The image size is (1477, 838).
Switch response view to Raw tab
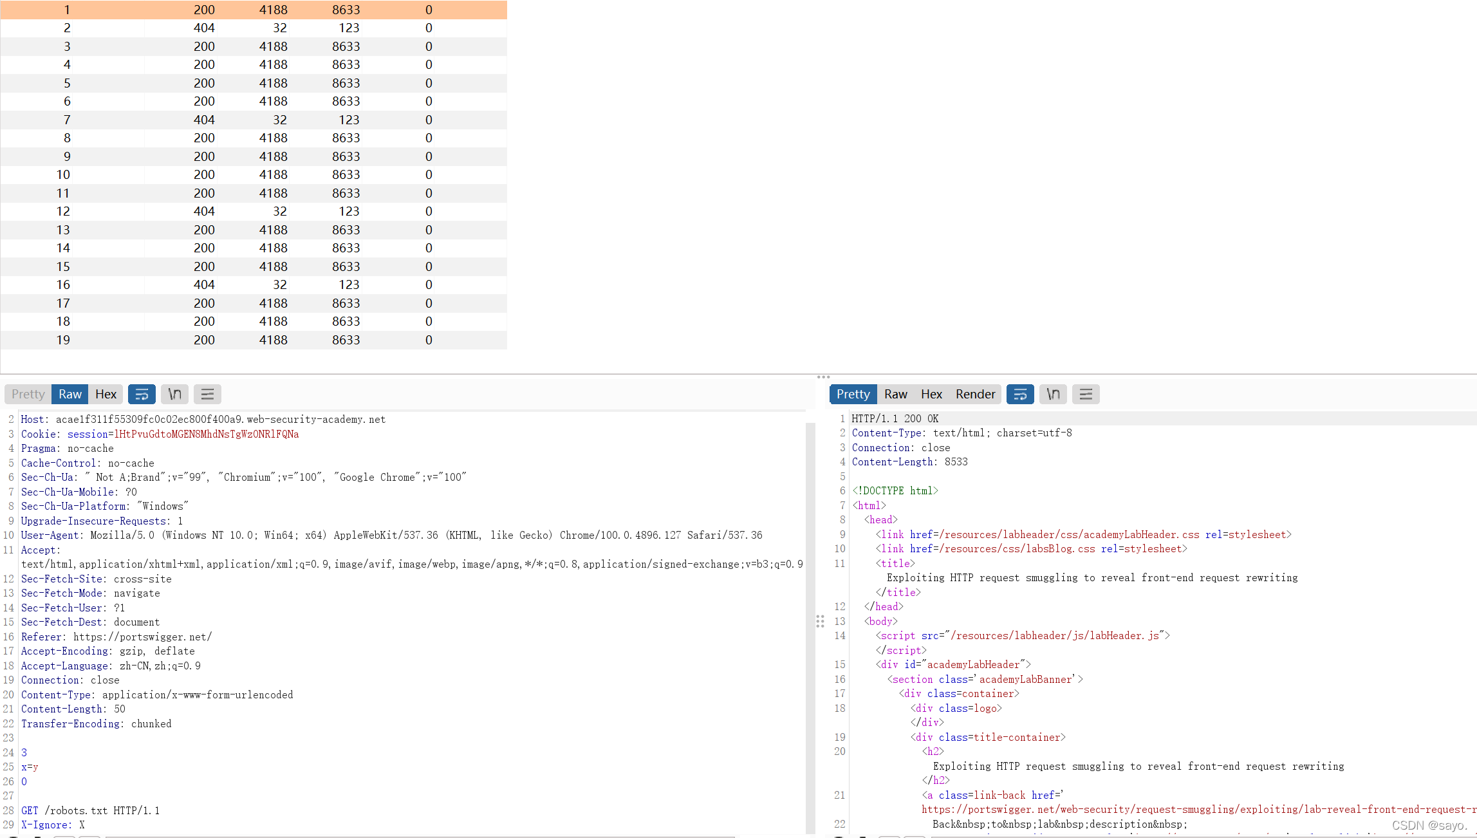pyautogui.click(x=895, y=394)
